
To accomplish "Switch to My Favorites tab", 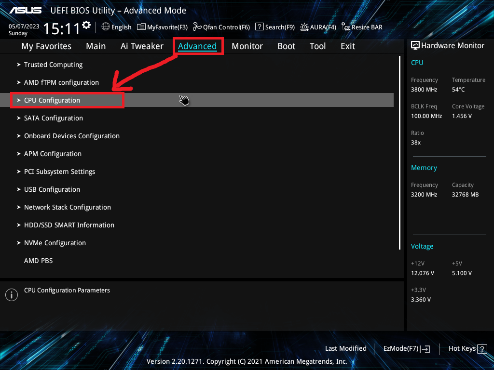I will pyautogui.click(x=46, y=46).
